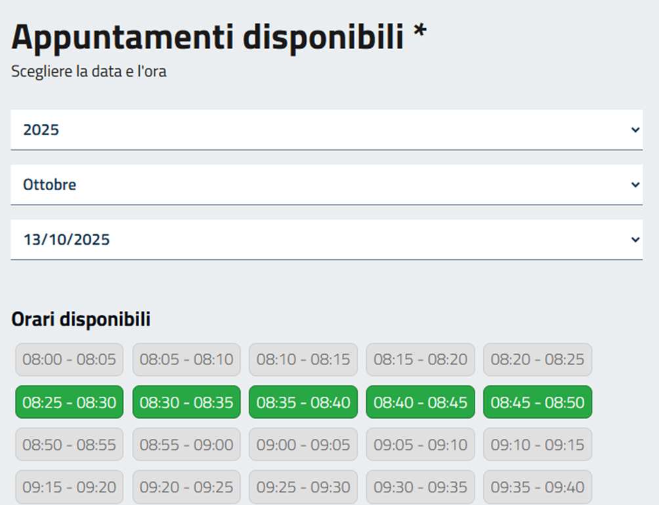Click the 09:00 - 09:05 time slot
Screen dimensions: 659x505
[x=303, y=445]
